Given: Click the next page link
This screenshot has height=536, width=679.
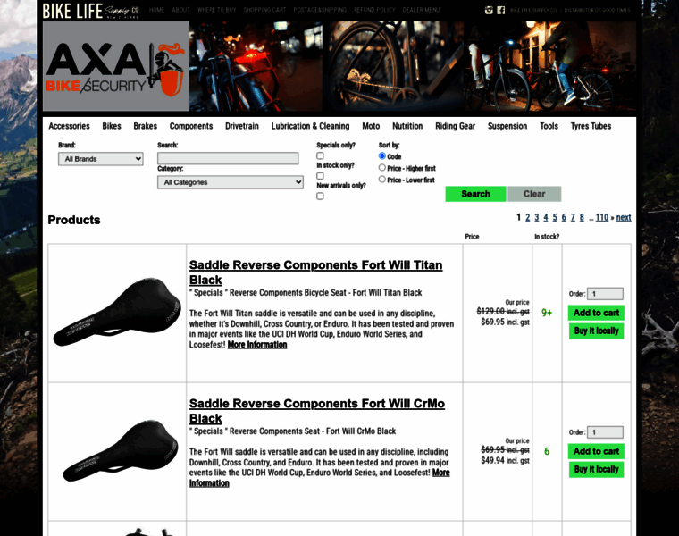Looking at the screenshot, I should [624, 217].
